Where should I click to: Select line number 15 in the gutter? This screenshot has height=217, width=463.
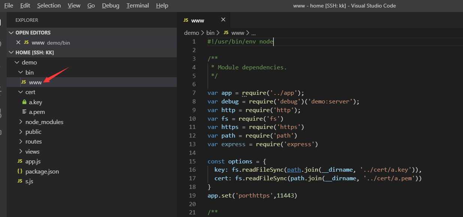[x=193, y=161]
